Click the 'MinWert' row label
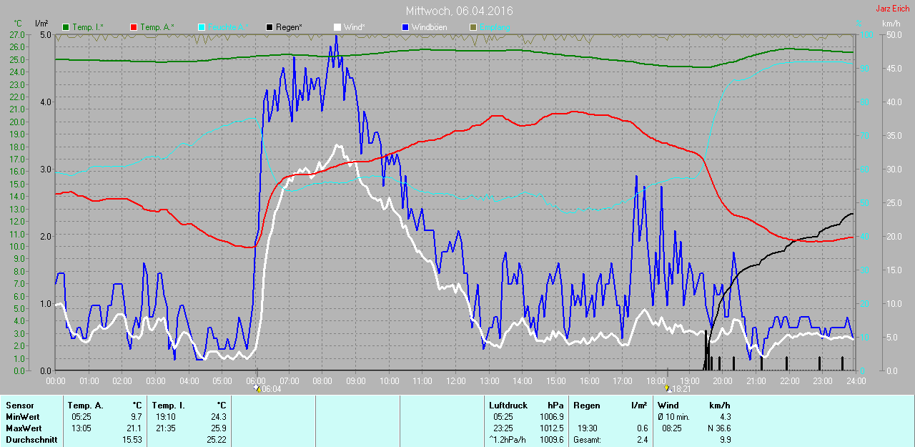Screen dimensions: 915x447 21,417
